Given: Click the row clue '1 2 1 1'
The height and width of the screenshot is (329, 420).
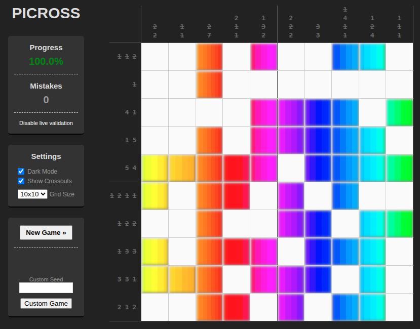Looking at the screenshot, I should (x=123, y=196).
